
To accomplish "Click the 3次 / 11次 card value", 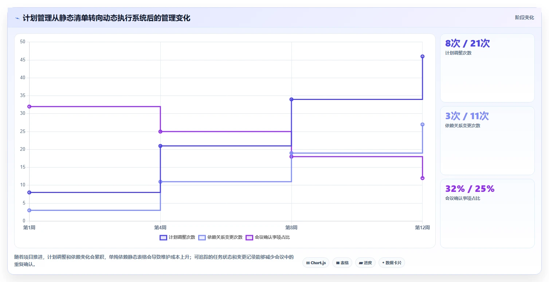I will pos(467,116).
